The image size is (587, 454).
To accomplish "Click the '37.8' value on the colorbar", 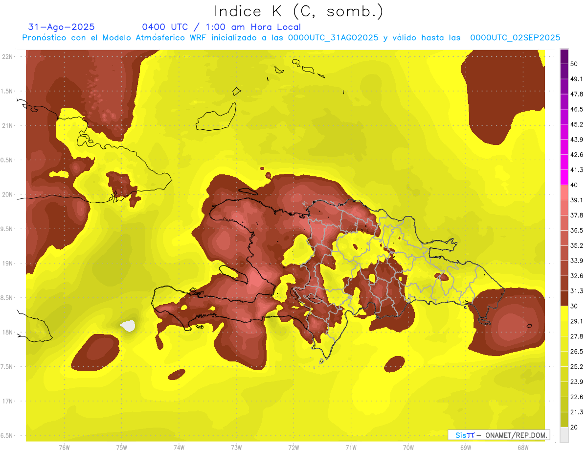I will [577, 215].
